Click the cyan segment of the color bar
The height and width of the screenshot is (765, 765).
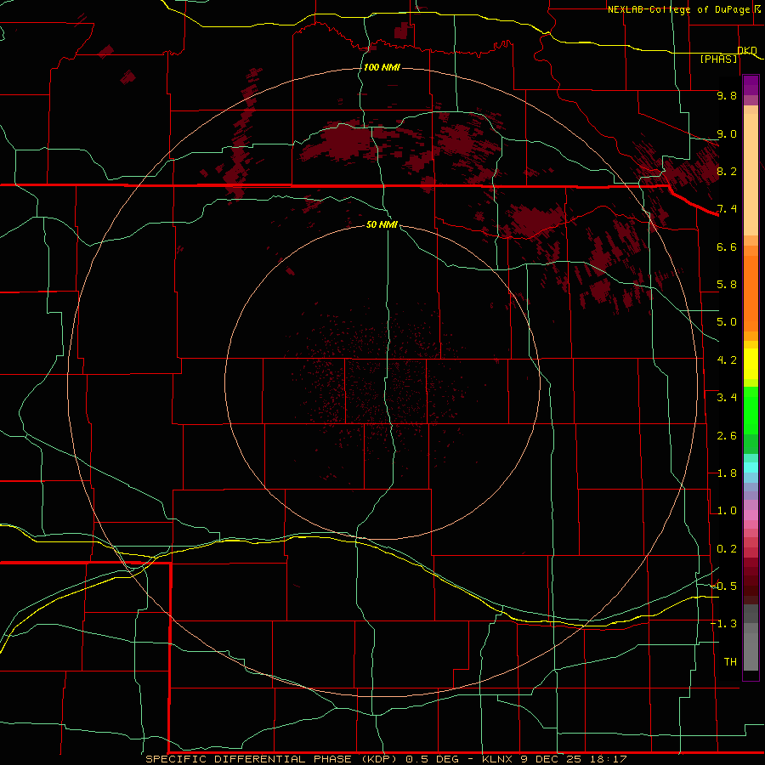click(751, 467)
